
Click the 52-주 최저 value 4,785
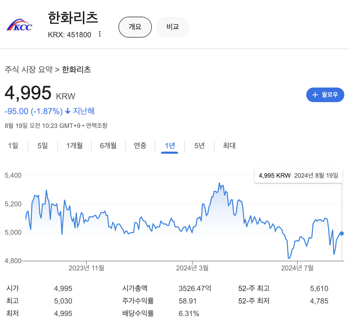[319, 301]
